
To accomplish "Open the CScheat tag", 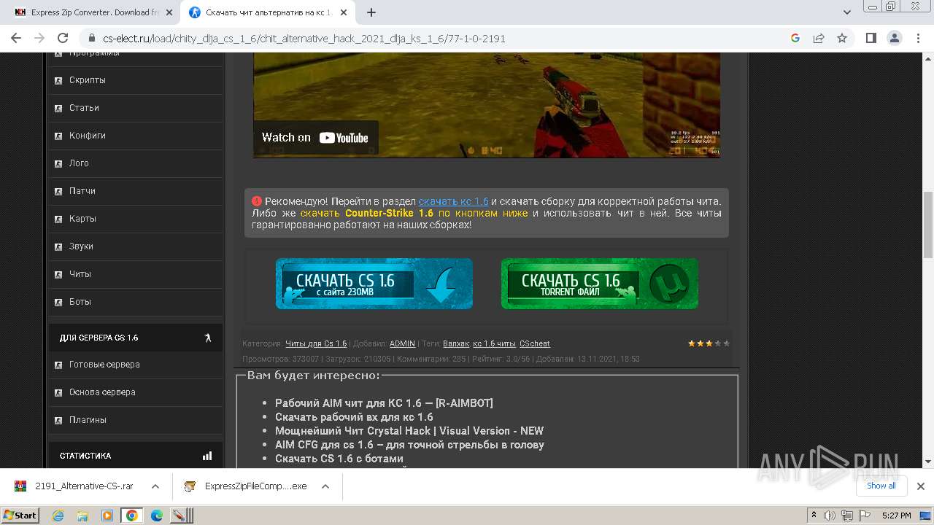I will [x=535, y=343].
